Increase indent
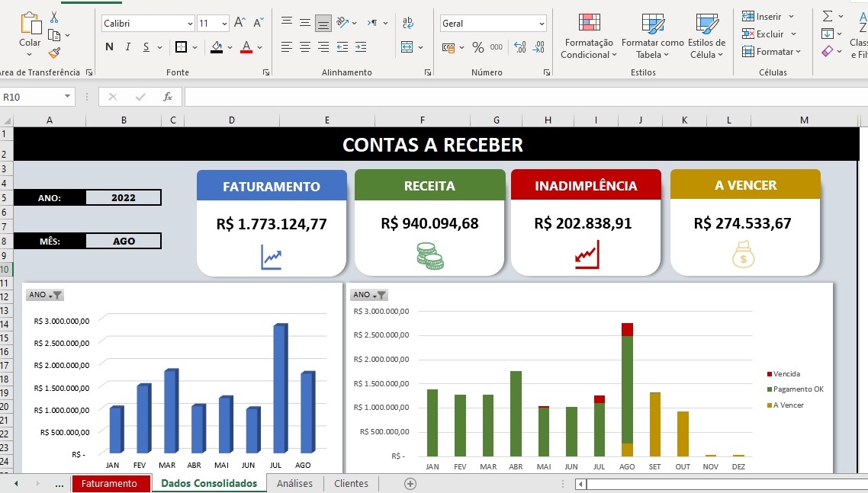Viewport: 868px width, 493px height. click(x=361, y=47)
